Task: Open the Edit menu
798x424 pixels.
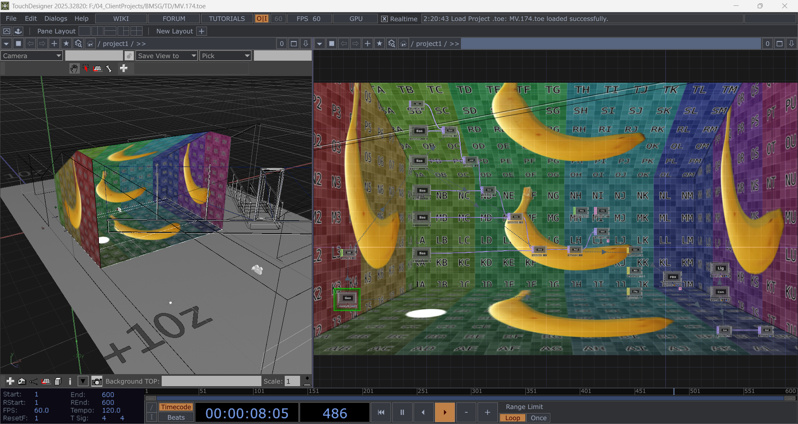Action: (x=31, y=19)
